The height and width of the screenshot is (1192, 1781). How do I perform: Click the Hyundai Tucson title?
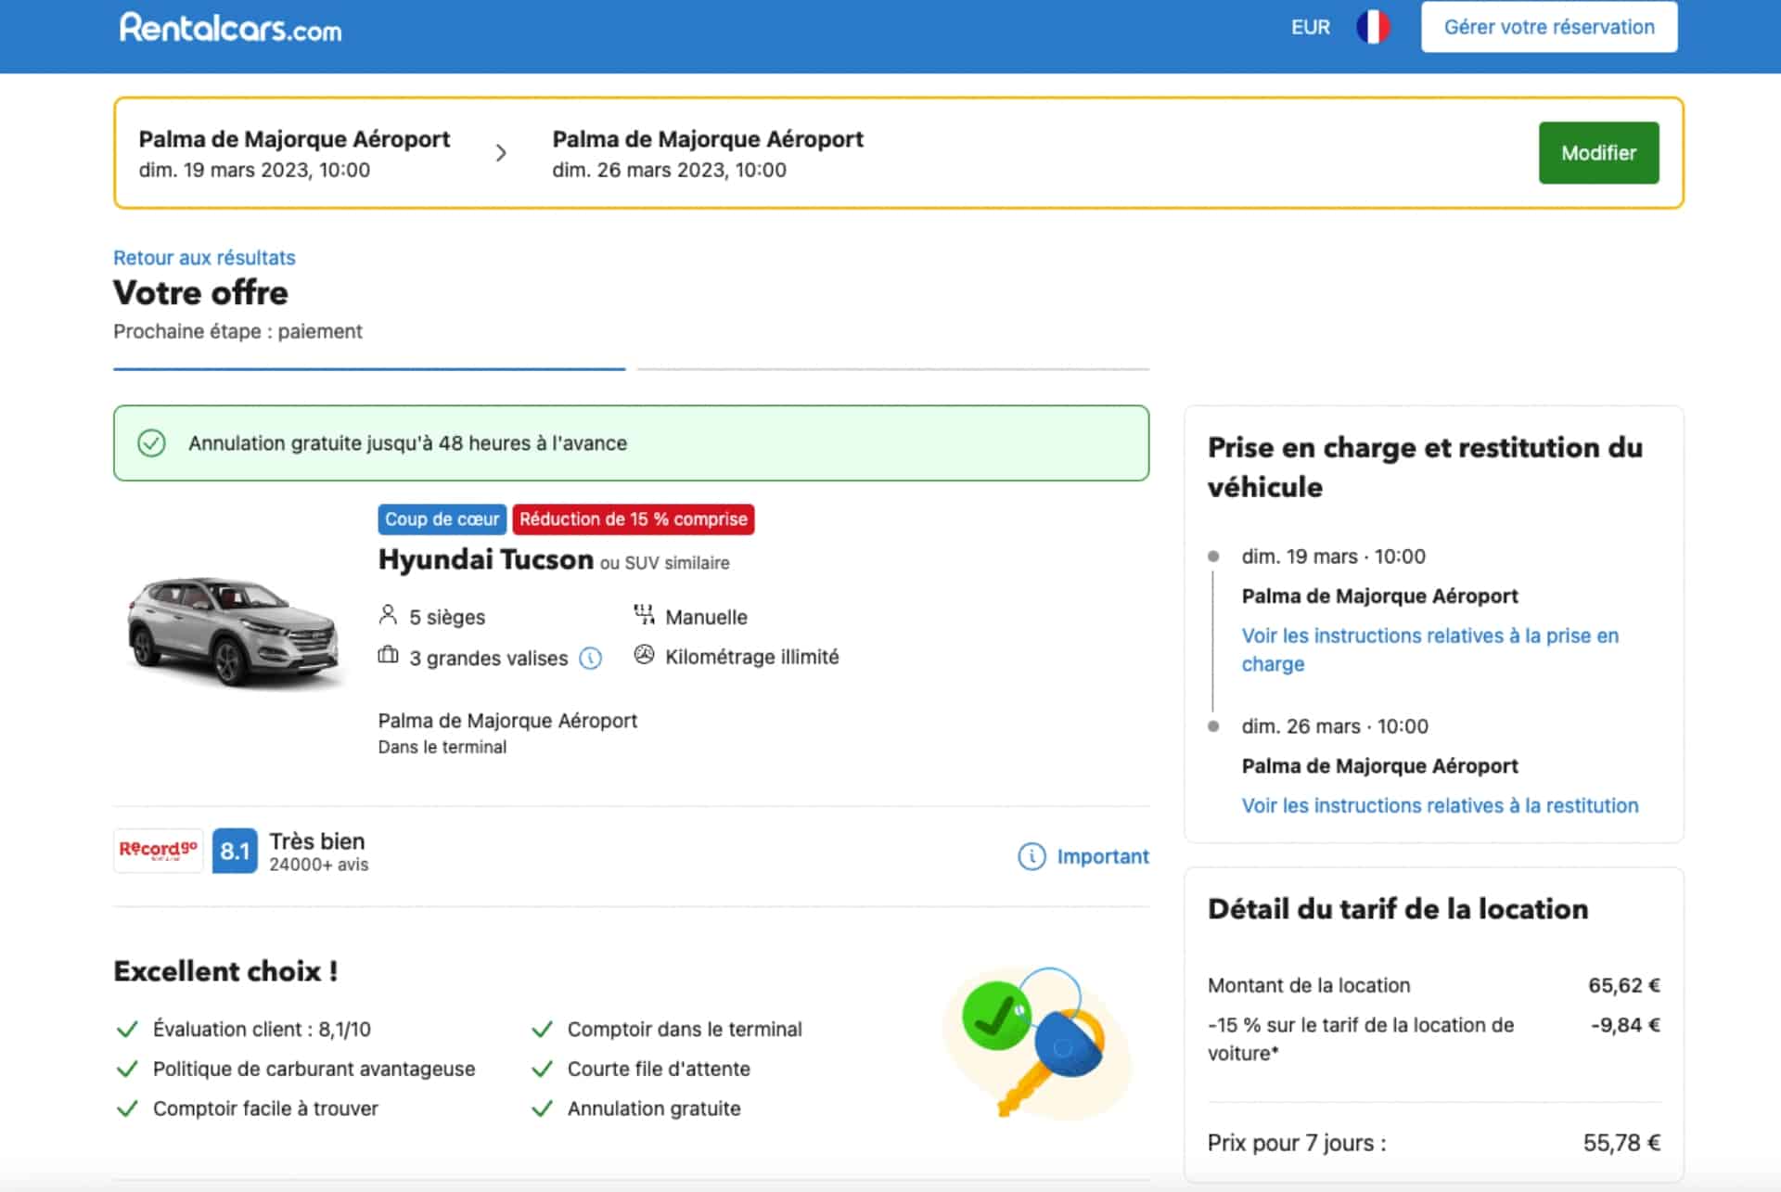[x=485, y=559]
